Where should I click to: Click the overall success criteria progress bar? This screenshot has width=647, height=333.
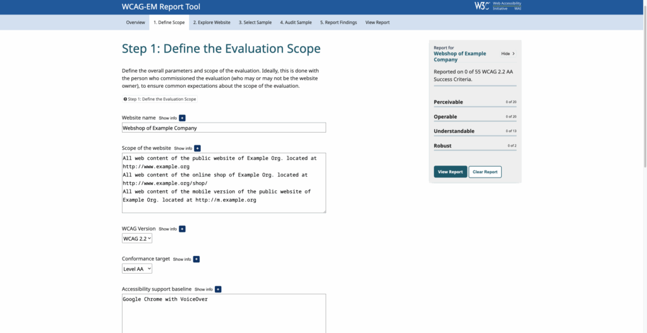point(475,85)
